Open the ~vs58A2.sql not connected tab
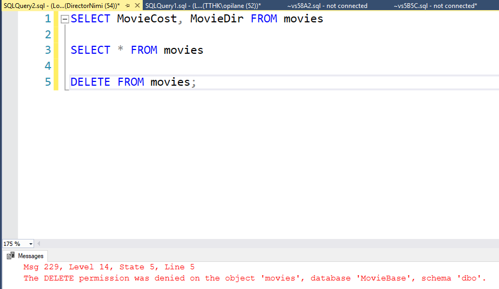The height and width of the screenshot is (289, 499). [x=327, y=5]
